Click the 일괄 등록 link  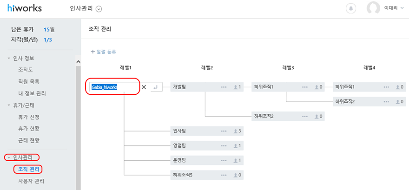pos(103,52)
